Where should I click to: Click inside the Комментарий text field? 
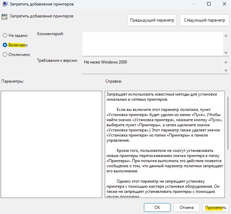[153, 44]
